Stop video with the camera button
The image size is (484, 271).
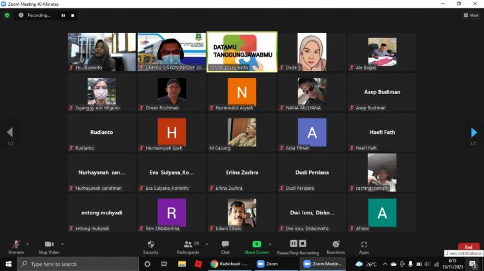coord(48,245)
